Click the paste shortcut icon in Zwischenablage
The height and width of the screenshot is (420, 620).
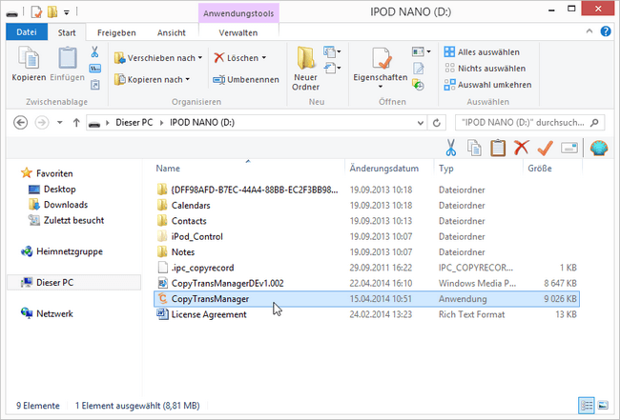tap(94, 85)
